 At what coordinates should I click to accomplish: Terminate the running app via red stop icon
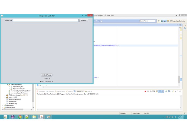145,91
